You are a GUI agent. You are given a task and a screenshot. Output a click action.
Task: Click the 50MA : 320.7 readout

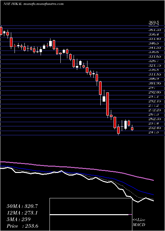coord(22,206)
